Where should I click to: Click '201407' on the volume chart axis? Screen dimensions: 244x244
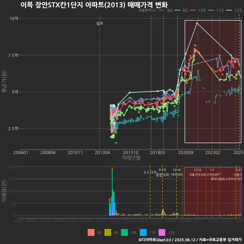coord(115,221)
